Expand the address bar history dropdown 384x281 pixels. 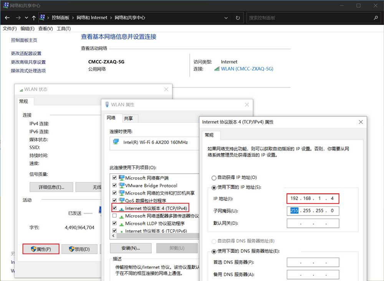coord(226,18)
